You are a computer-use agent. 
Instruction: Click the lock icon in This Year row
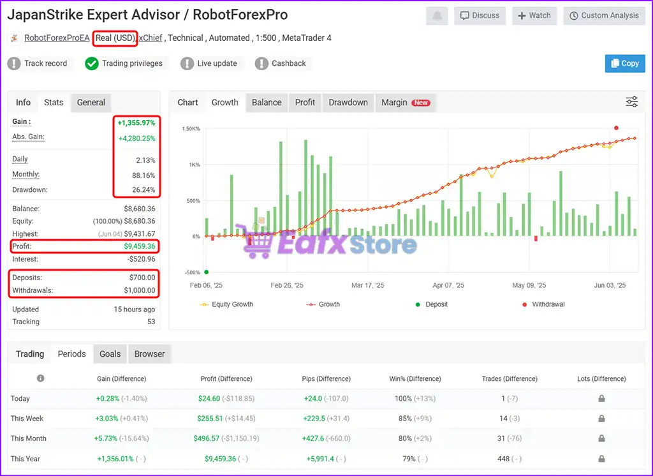point(601,459)
